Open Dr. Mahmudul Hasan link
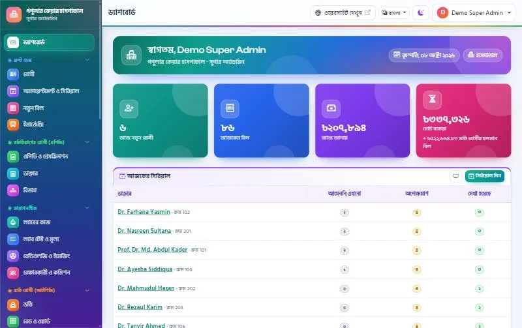 pyautogui.click(x=146, y=288)
